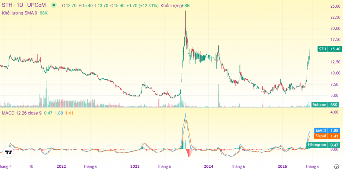The image size is (343, 171).
Task: Click the 2023 label on time axis
Action: [x=135, y=166]
